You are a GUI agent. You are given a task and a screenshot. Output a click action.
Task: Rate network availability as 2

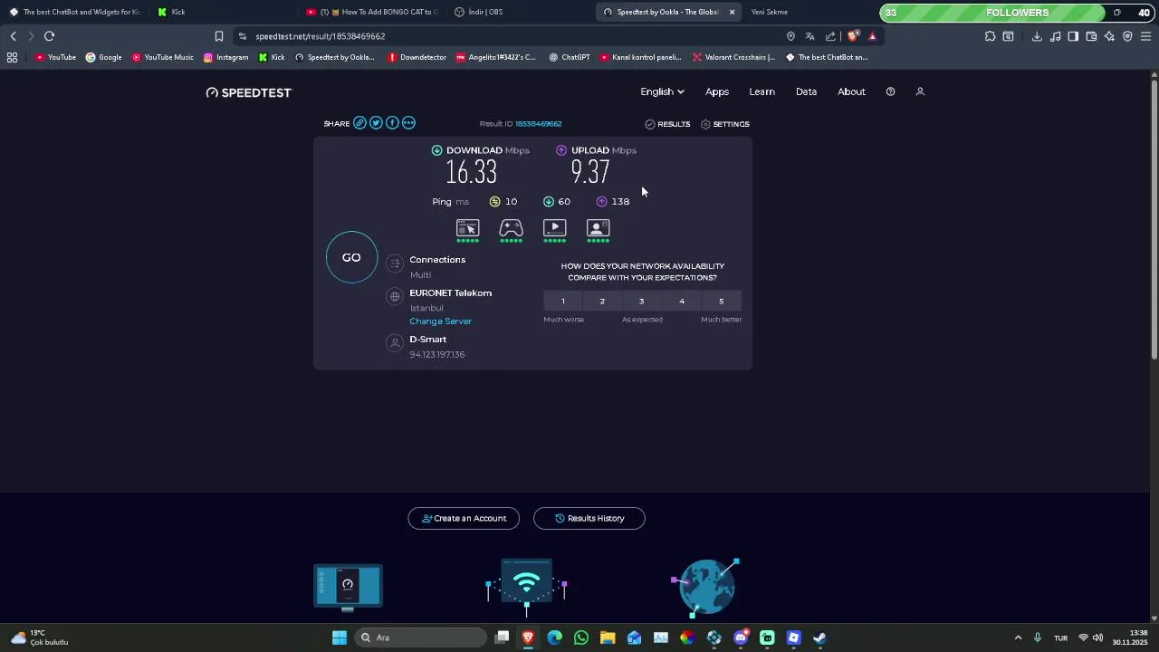602,301
